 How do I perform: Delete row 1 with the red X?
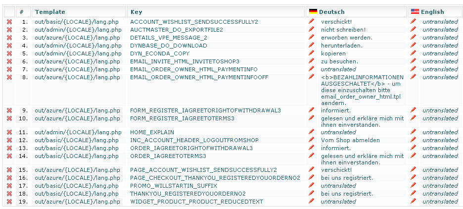click(x=9, y=22)
